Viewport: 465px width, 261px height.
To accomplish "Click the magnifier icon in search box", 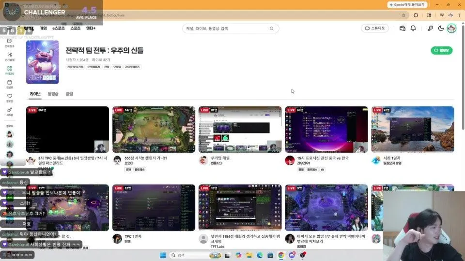I will 272,29.
